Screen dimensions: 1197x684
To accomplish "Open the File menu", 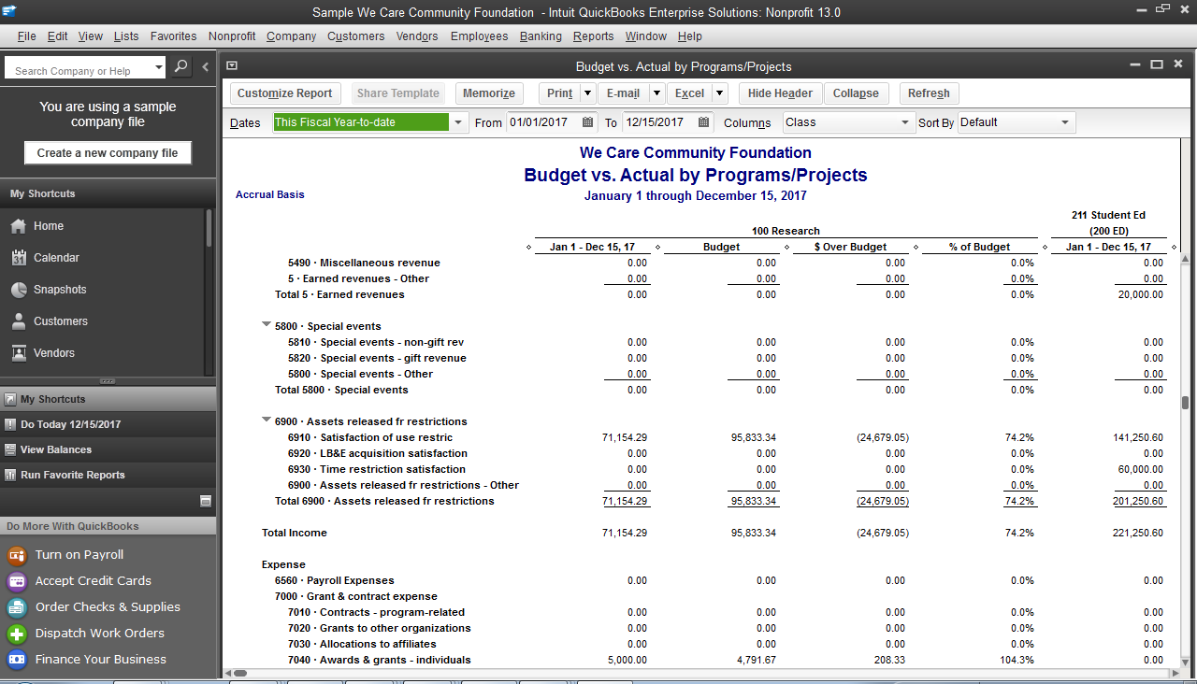I will [26, 36].
